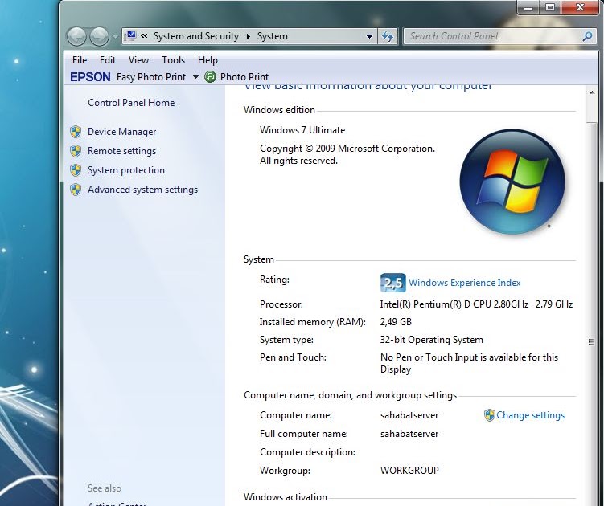The width and height of the screenshot is (604, 506).
Task: Open the Help menu
Action: 207,60
